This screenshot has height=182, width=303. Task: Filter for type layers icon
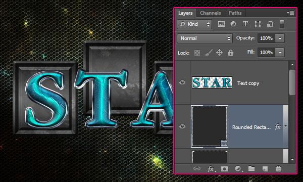click(245, 24)
